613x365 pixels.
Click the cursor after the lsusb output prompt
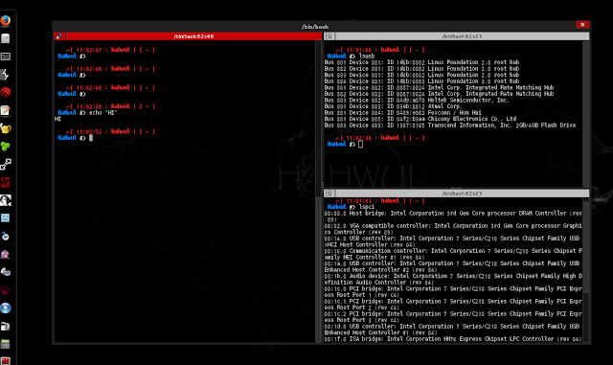[360, 145]
